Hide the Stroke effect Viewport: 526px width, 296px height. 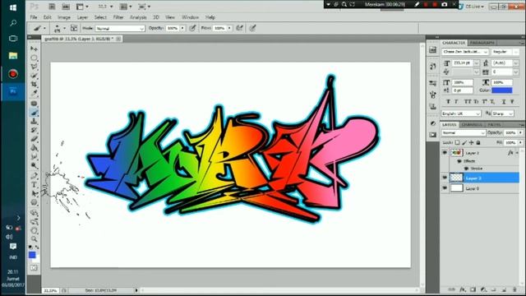[x=466, y=169]
